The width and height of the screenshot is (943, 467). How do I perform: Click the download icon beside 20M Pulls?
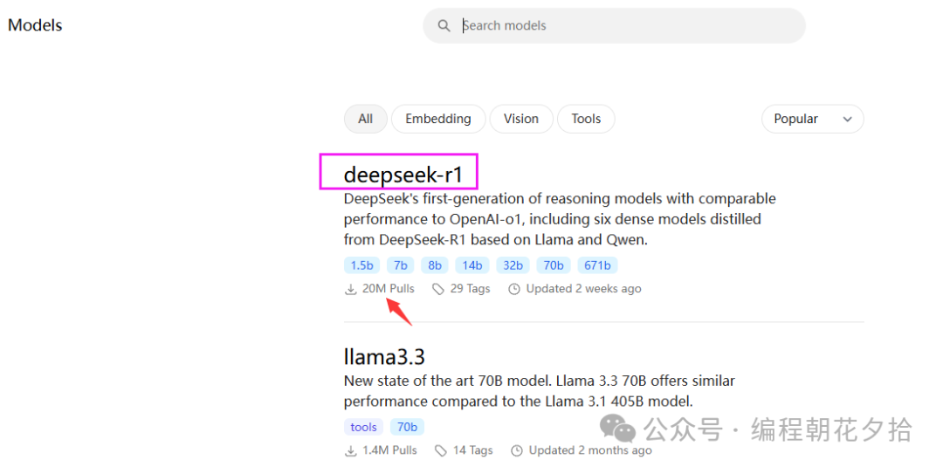click(350, 289)
